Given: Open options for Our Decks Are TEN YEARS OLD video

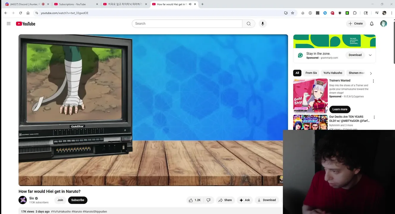Looking at the screenshot, I should pos(374,117).
